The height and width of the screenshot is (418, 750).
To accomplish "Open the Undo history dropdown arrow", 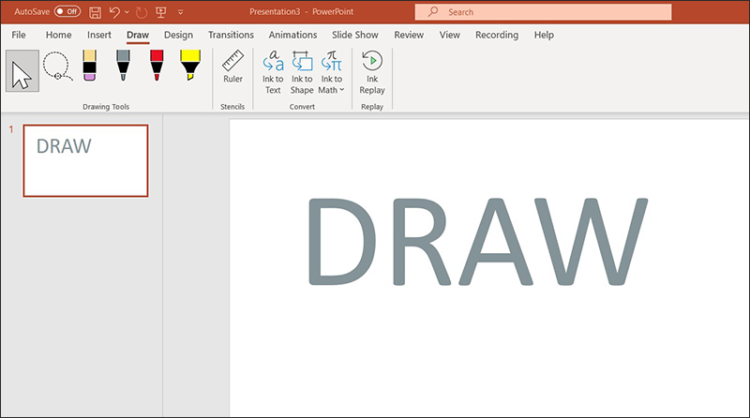I will click(x=127, y=12).
